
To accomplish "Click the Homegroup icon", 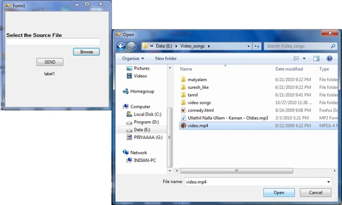I will click(x=126, y=92).
